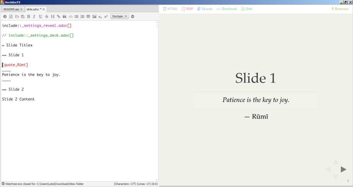Close the slide.adoc tab

(x=44, y=9)
